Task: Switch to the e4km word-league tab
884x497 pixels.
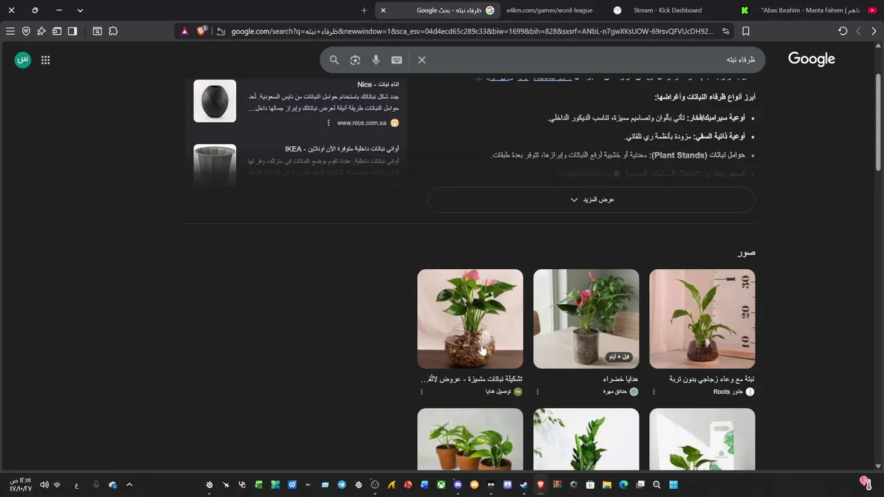Action: [x=549, y=10]
